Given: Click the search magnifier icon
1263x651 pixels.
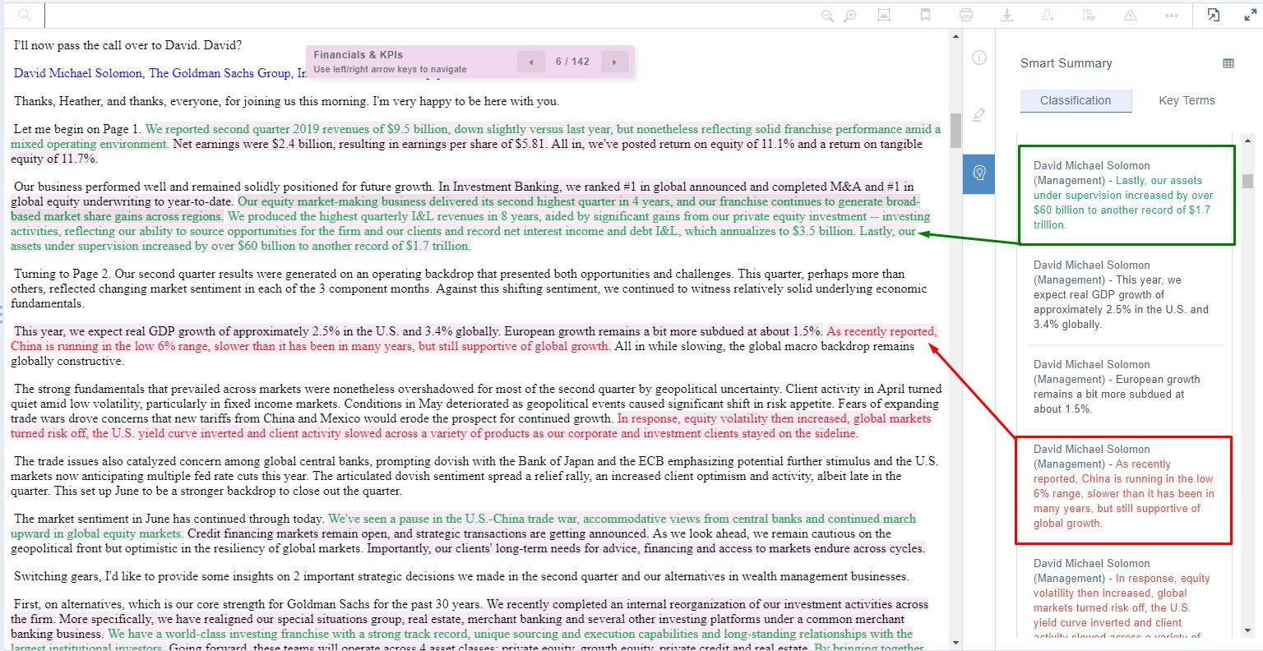Looking at the screenshot, I should 25,15.
